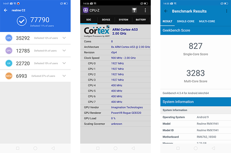The height and width of the screenshot is (153, 231).
Task: Open the SYSTEM tab in CPU-Z
Action: click(123, 20)
